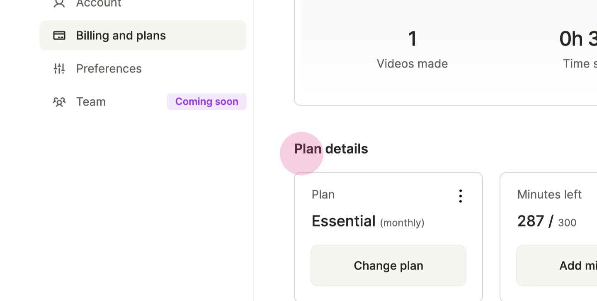Click the (monthly) billing period label
Viewport: 597px width, 301px height.
click(x=402, y=223)
